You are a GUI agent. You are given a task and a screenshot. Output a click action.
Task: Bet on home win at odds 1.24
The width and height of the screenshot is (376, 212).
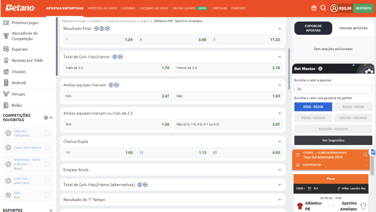click(x=99, y=40)
